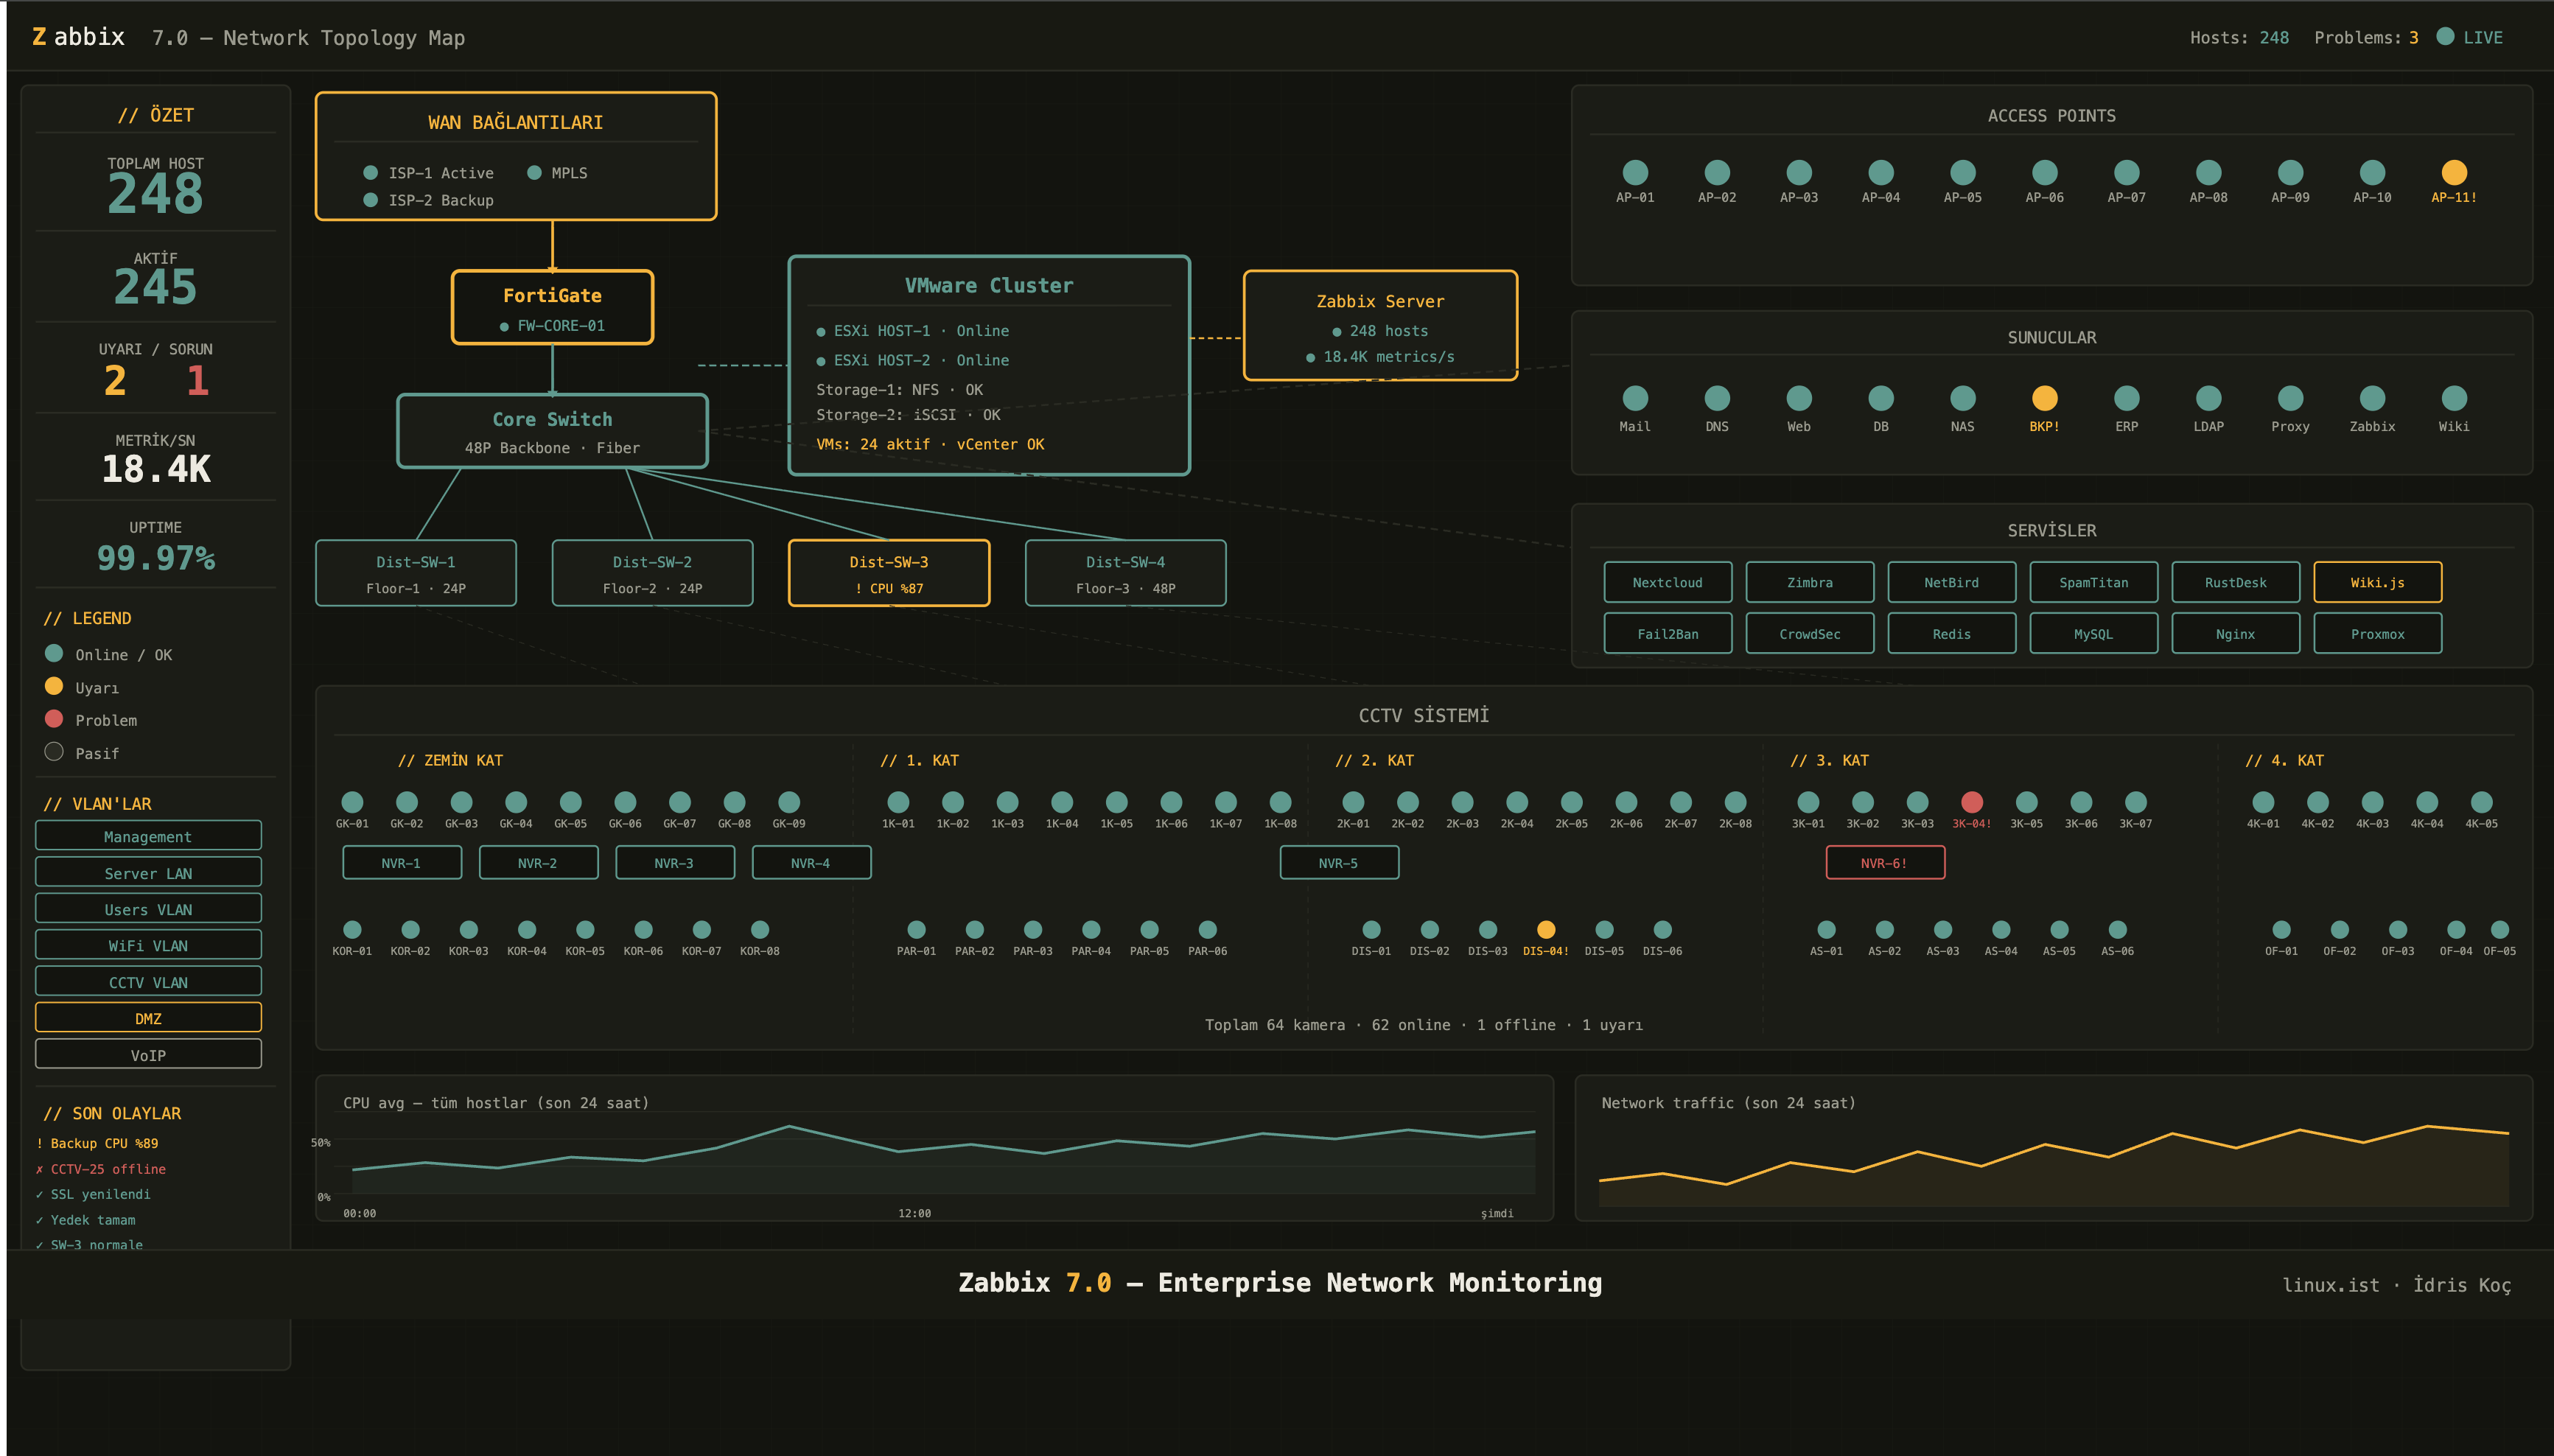
Task: Select camera GK-01 on ground floor
Action: point(352,802)
